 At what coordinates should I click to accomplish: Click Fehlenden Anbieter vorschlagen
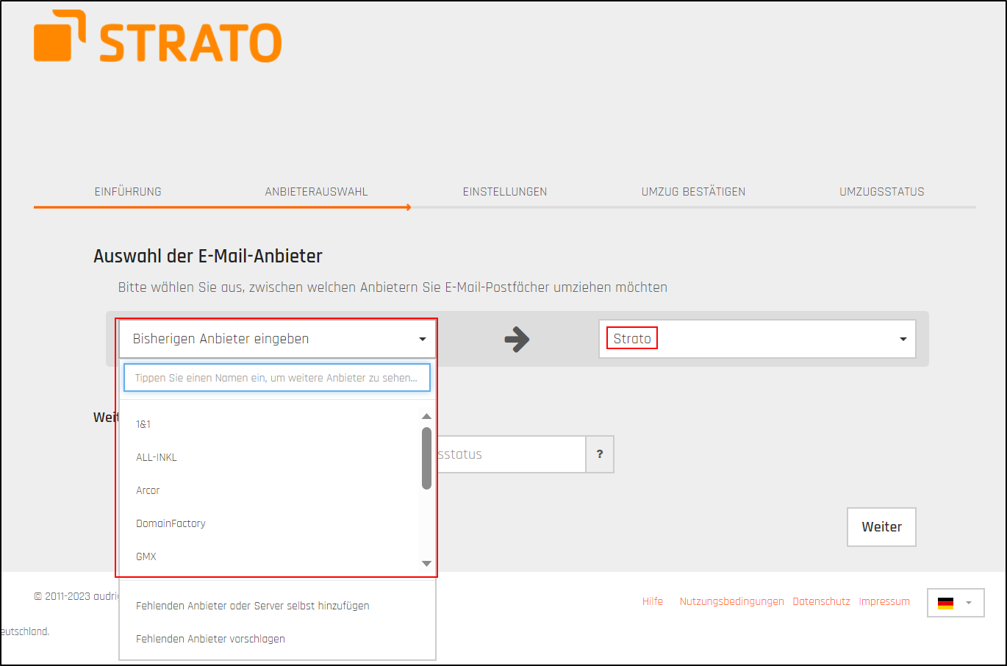click(209, 638)
